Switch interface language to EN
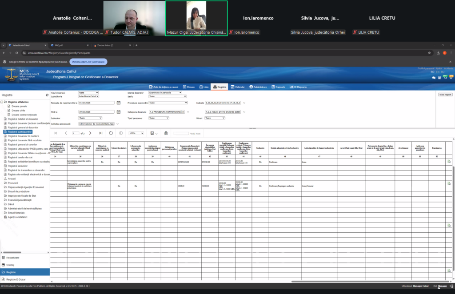Screen dimensions: 455x294 coord(438,72)
